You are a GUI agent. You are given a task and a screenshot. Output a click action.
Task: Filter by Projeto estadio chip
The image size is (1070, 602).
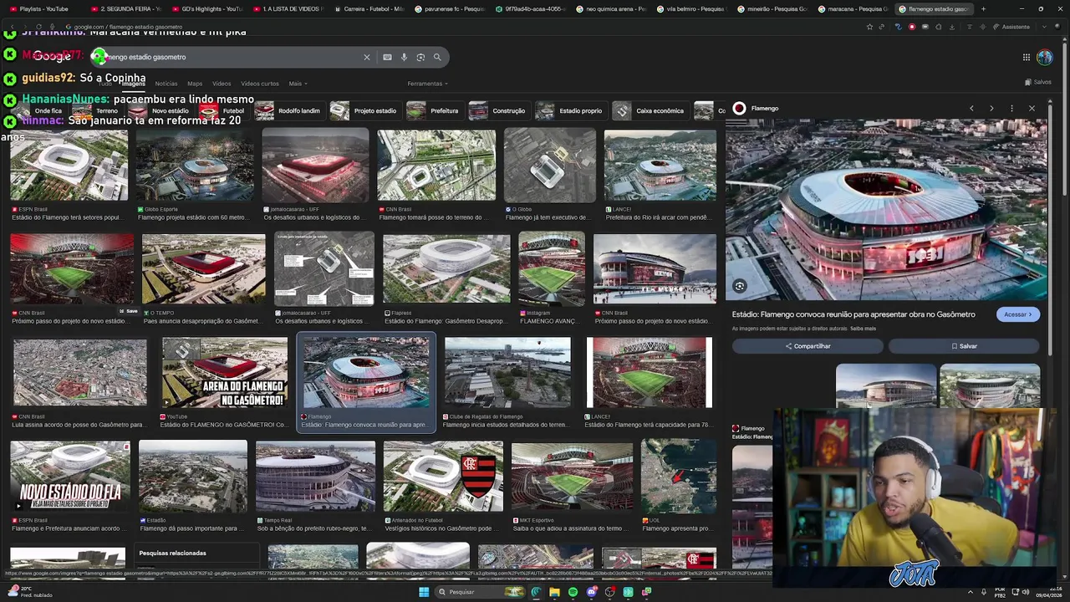pos(364,110)
